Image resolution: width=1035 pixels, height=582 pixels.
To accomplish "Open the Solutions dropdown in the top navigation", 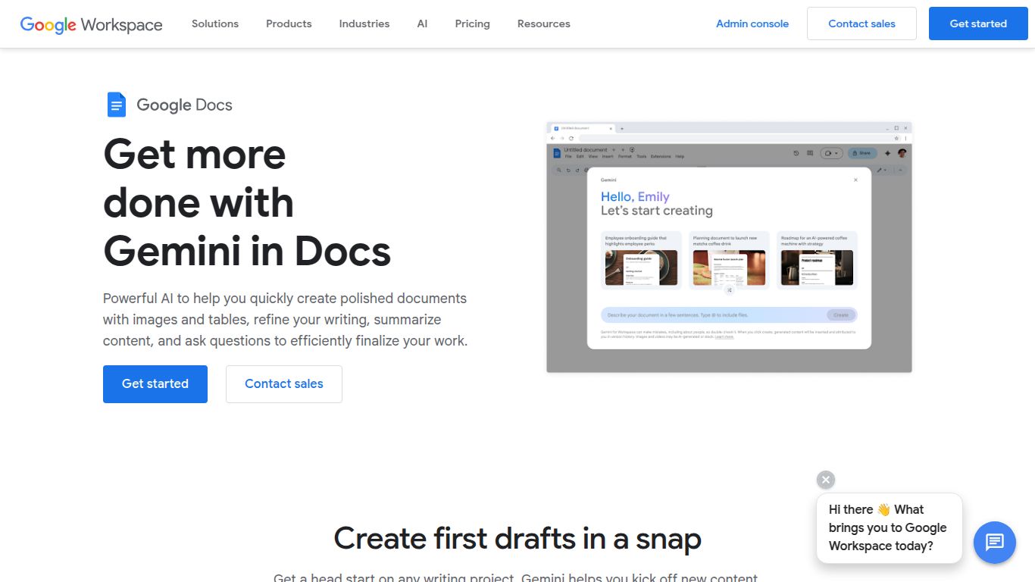I will click(x=214, y=23).
